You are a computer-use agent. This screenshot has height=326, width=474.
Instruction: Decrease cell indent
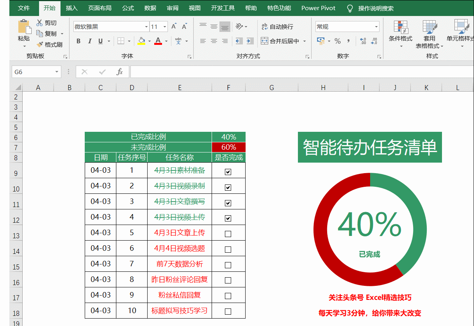(x=239, y=41)
